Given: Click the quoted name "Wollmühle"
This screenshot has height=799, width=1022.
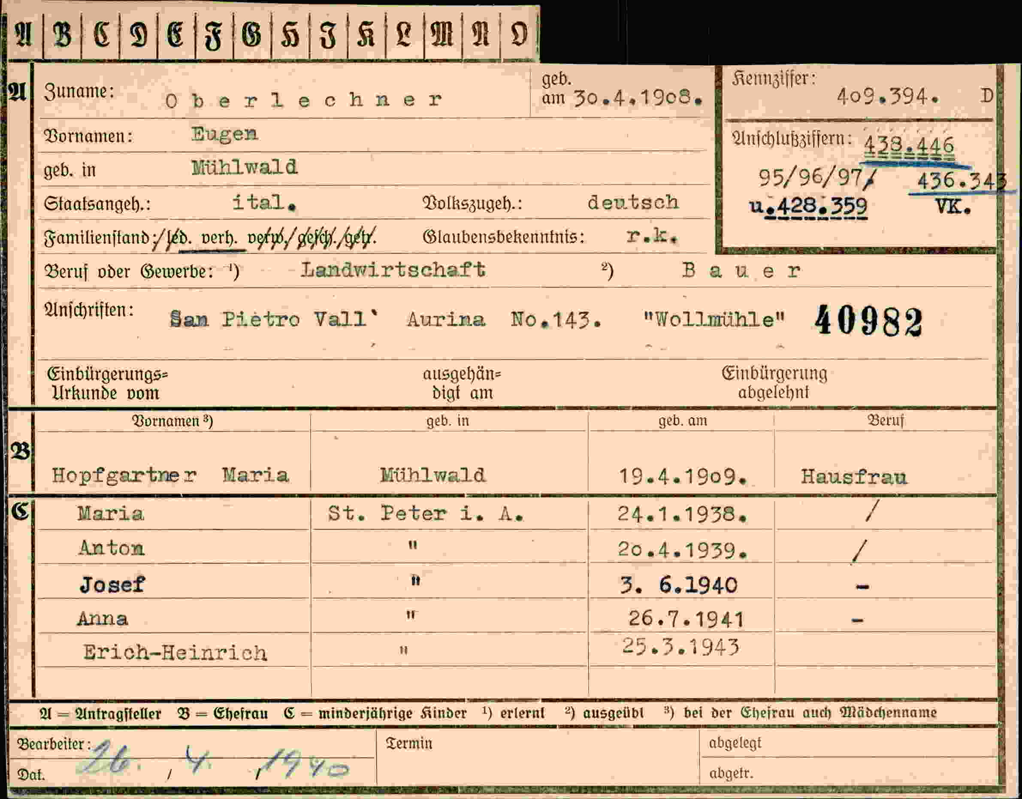Looking at the screenshot, I should click(x=714, y=320).
